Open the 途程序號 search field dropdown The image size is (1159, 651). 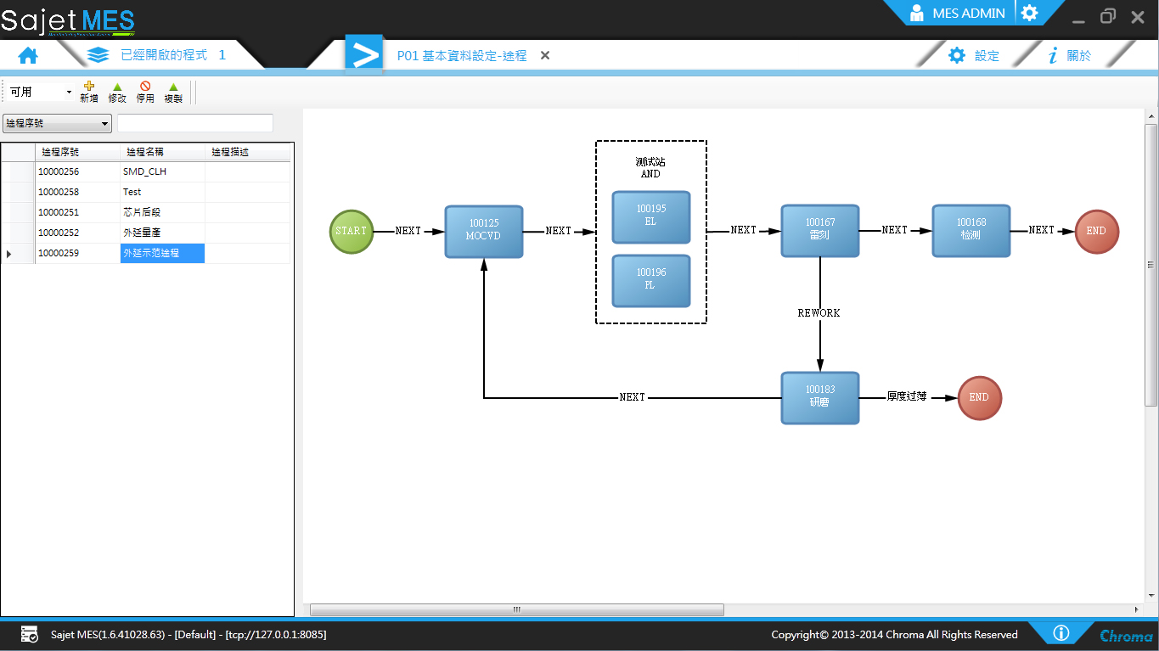tap(58, 124)
